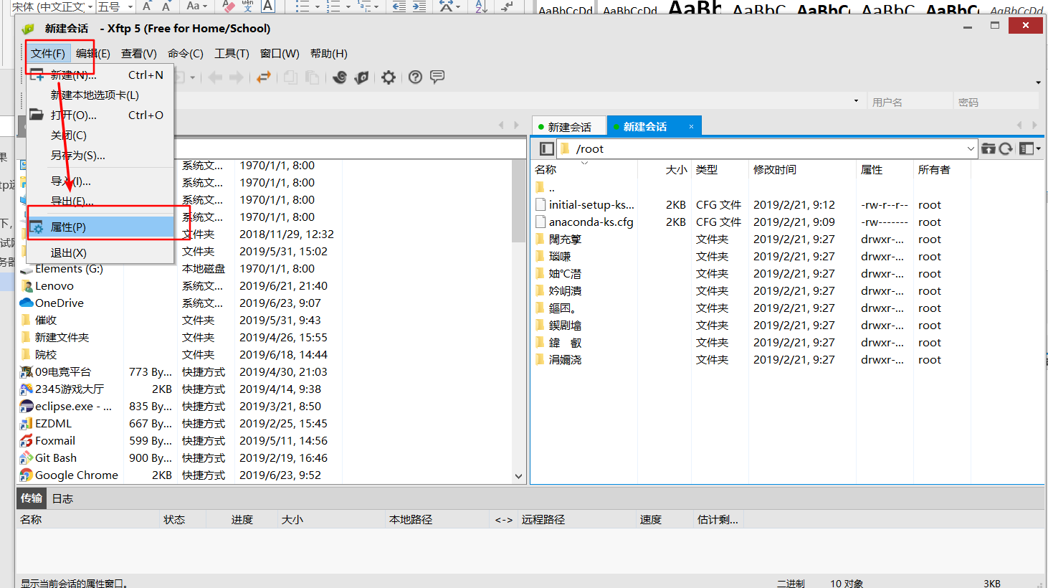This screenshot has width=1048, height=588.
Task: Select EZDML shortcut in local pane
Action: pyautogui.click(x=53, y=423)
